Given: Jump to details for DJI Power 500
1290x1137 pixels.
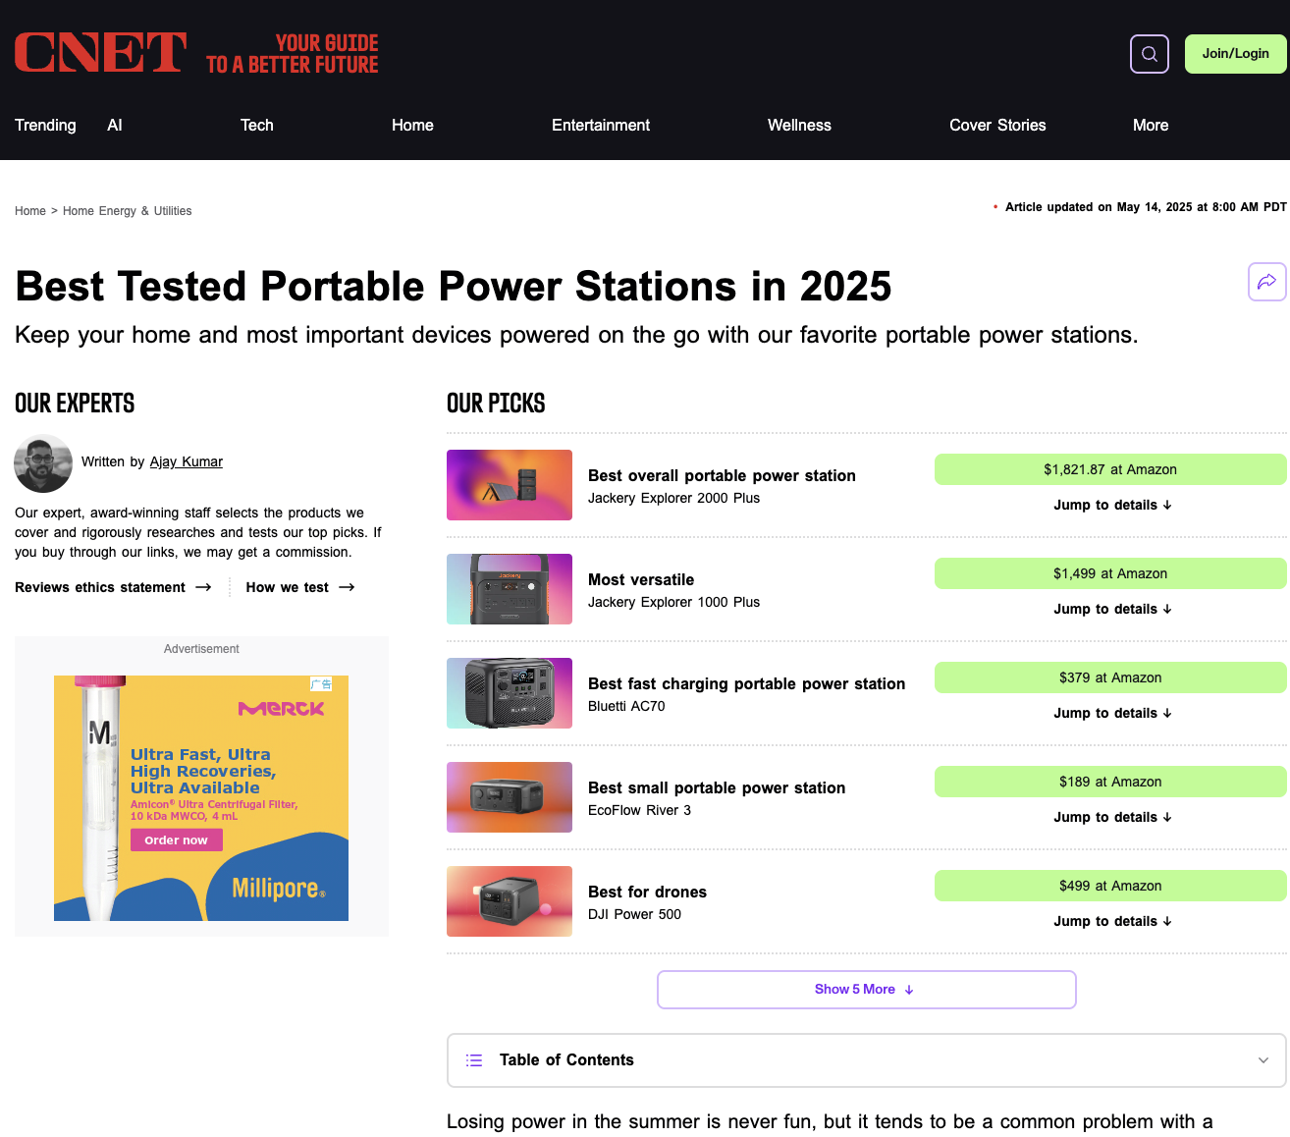Looking at the screenshot, I should tap(1112, 921).
